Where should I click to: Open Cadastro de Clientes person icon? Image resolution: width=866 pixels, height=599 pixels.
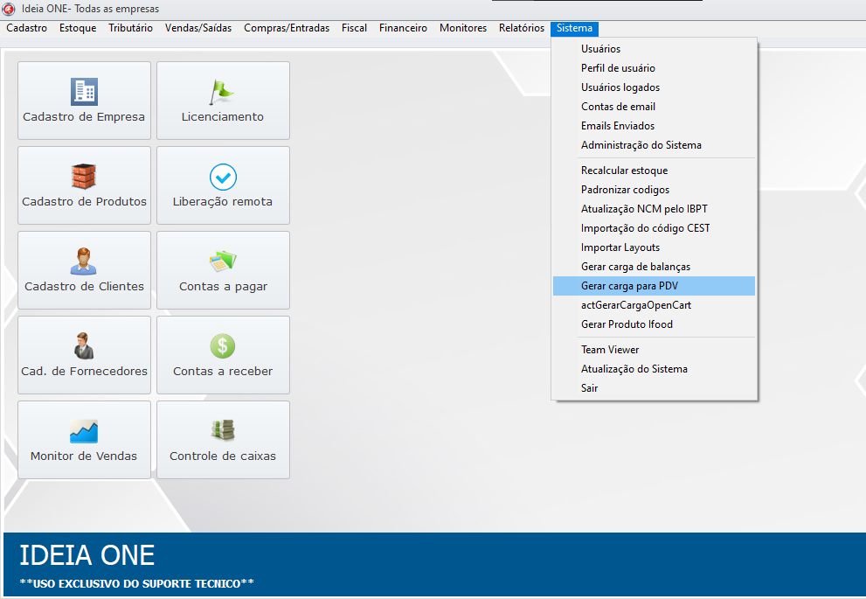point(84,261)
